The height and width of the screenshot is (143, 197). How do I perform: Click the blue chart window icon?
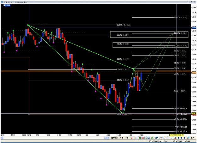point(148,138)
